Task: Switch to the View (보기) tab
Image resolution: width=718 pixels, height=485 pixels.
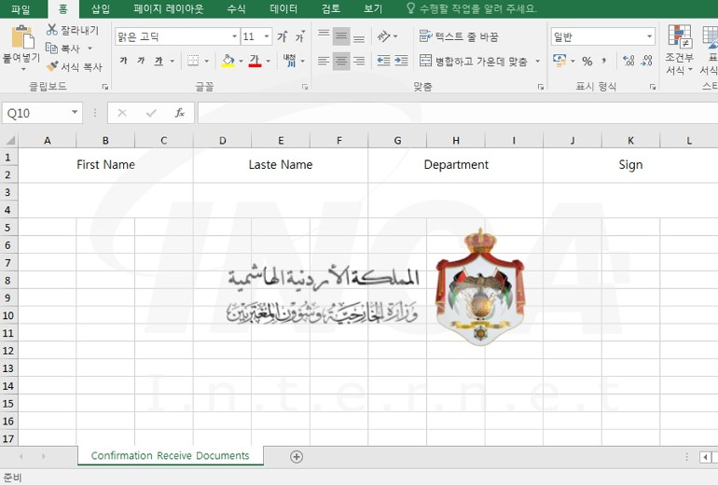Action: coord(373,8)
